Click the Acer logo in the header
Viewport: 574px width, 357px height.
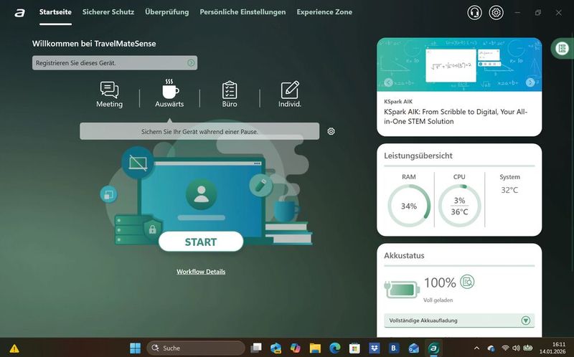20,13
